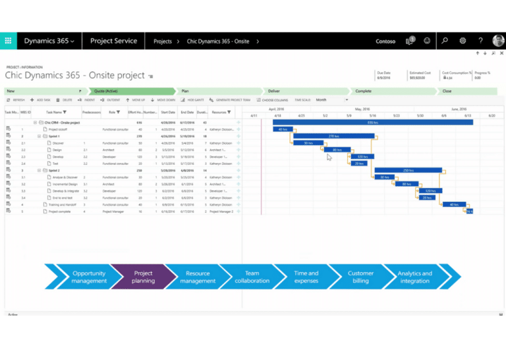Select the End to end test task
This screenshot has width=506, height=351.
click(x=63, y=198)
